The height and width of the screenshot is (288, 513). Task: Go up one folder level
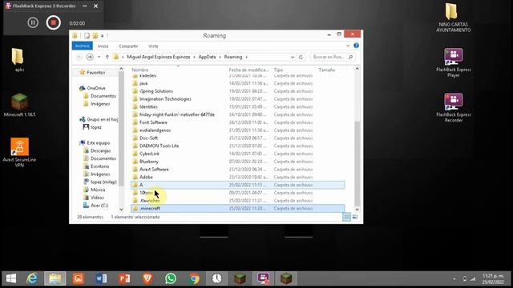coord(107,57)
